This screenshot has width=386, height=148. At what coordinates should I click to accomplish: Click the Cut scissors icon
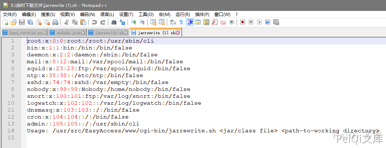pos(67,22)
